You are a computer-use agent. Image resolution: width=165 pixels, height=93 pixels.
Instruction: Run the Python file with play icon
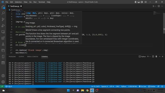tap(154, 6)
